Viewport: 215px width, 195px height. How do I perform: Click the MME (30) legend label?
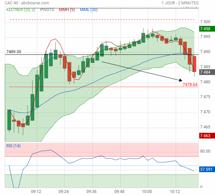point(89,10)
